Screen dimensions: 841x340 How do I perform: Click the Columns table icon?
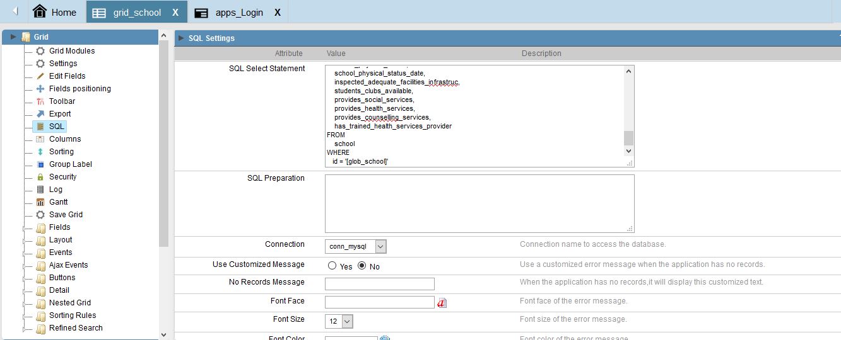tap(40, 139)
